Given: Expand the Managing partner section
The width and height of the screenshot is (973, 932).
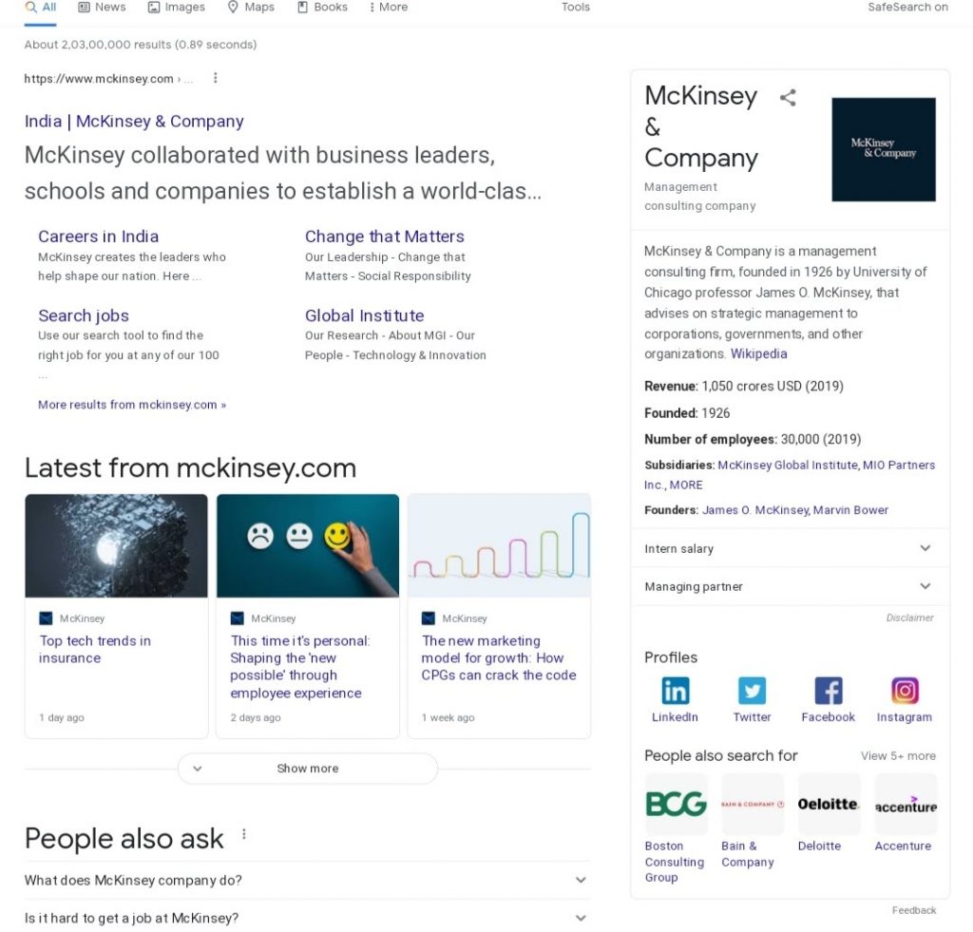Looking at the screenshot, I should click(790, 586).
